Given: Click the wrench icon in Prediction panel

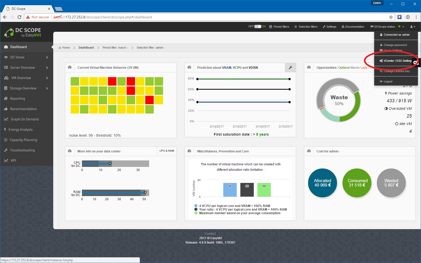Looking at the screenshot, I should [290, 67].
